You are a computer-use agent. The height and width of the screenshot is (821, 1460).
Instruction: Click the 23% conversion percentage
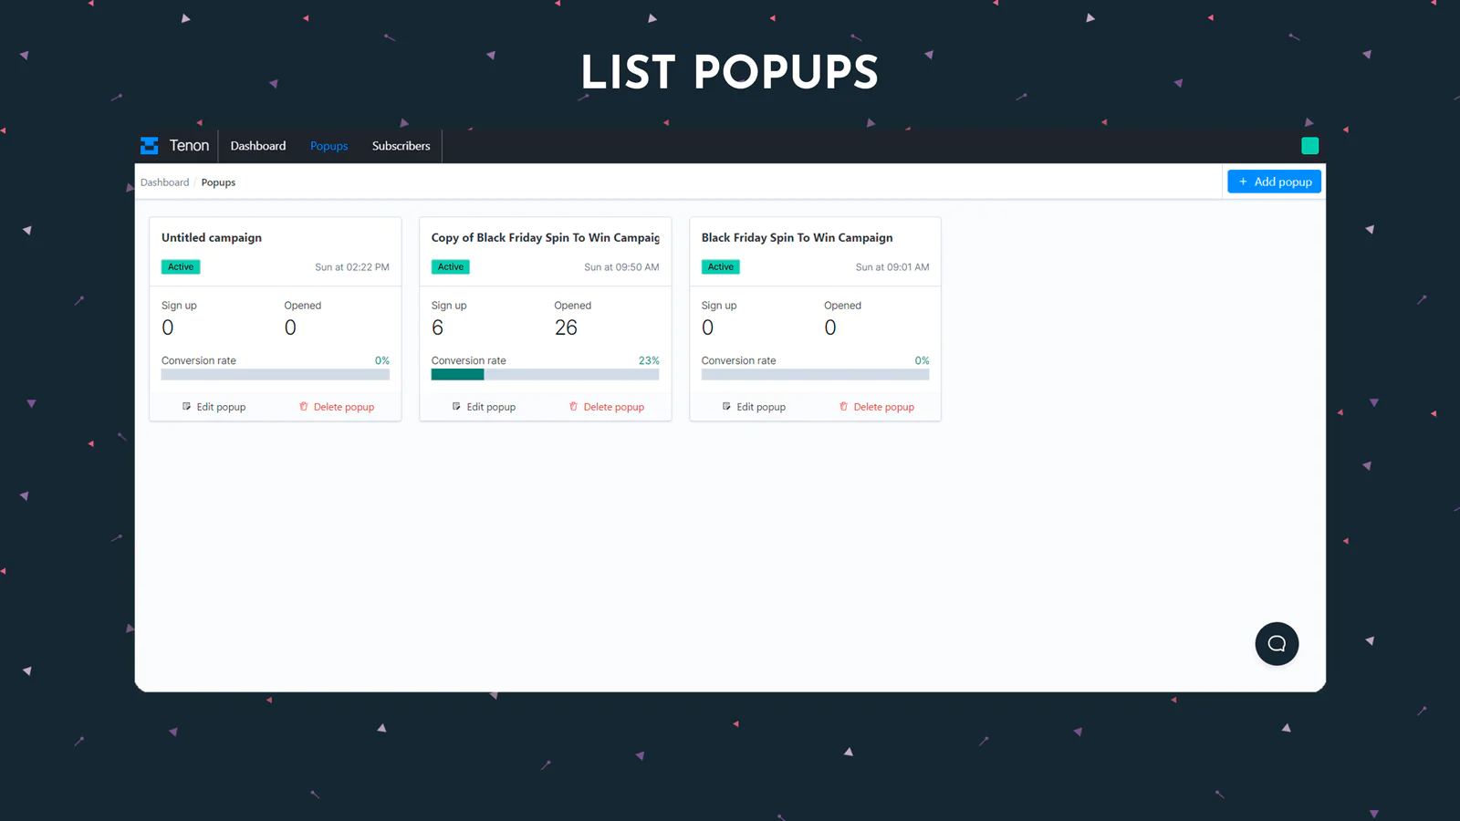(649, 360)
